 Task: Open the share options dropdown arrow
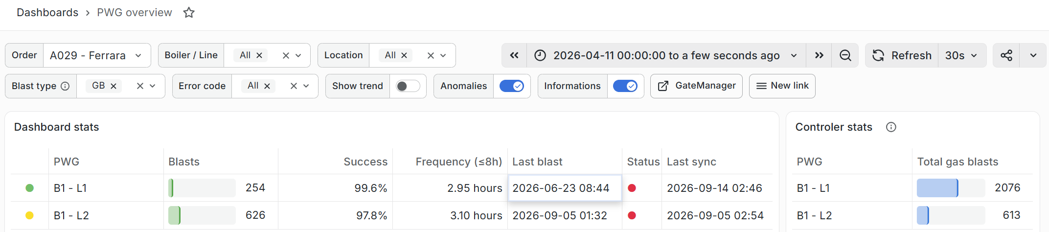pos(1033,55)
